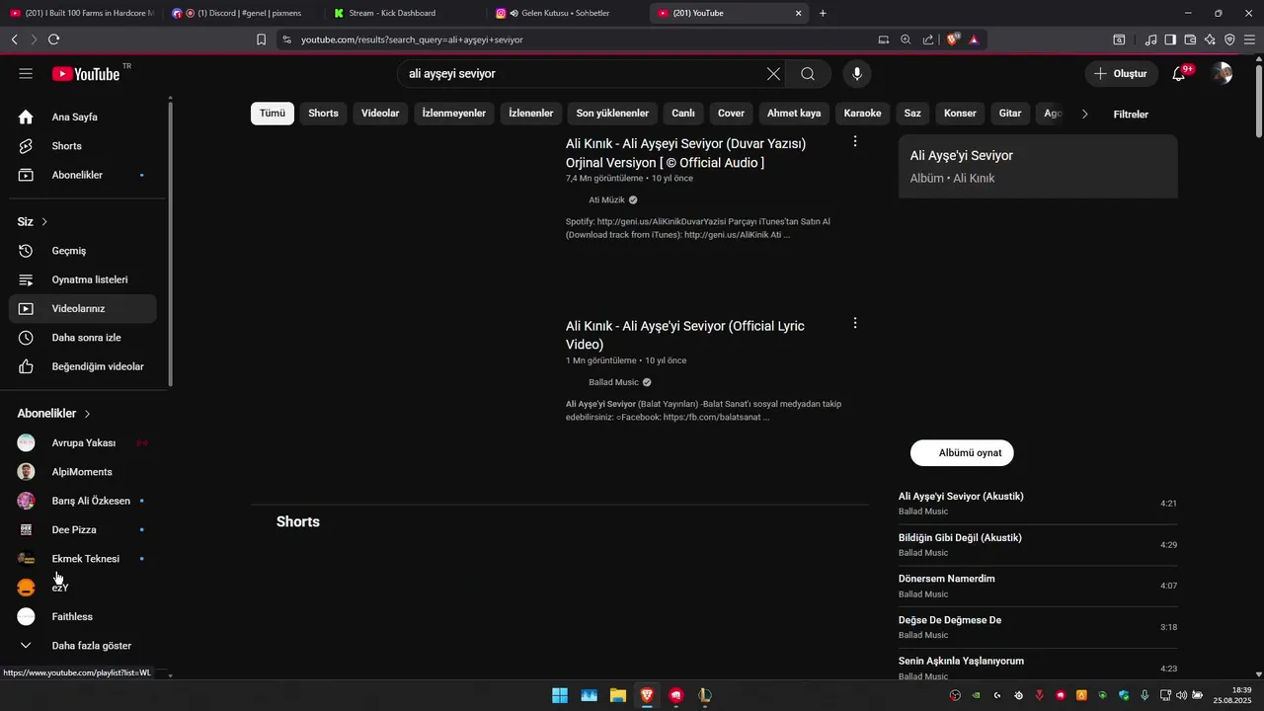Image resolution: width=1264 pixels, height=711 pixels.
Task: Show more filter chips with right arrow
Action: [x=1084, y=114]
